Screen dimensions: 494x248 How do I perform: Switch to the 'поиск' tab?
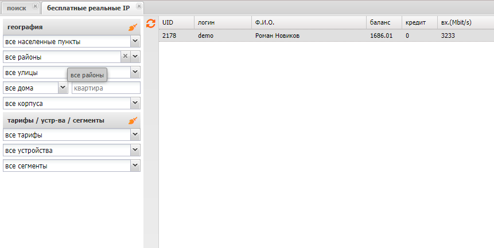coord(17,7)
